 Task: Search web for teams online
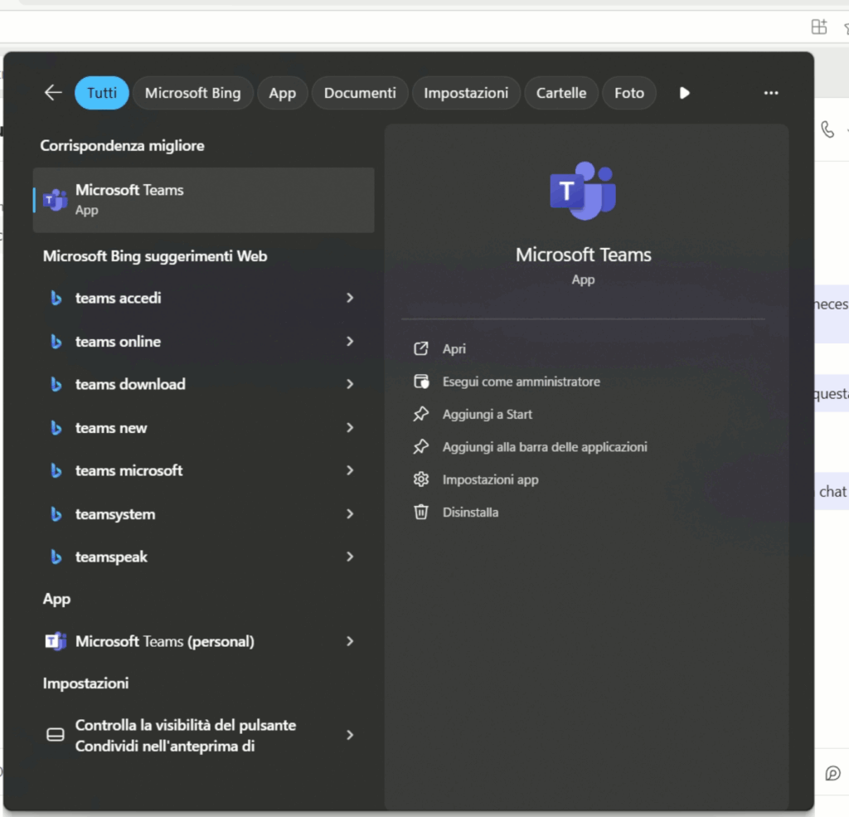click(118, 342)
